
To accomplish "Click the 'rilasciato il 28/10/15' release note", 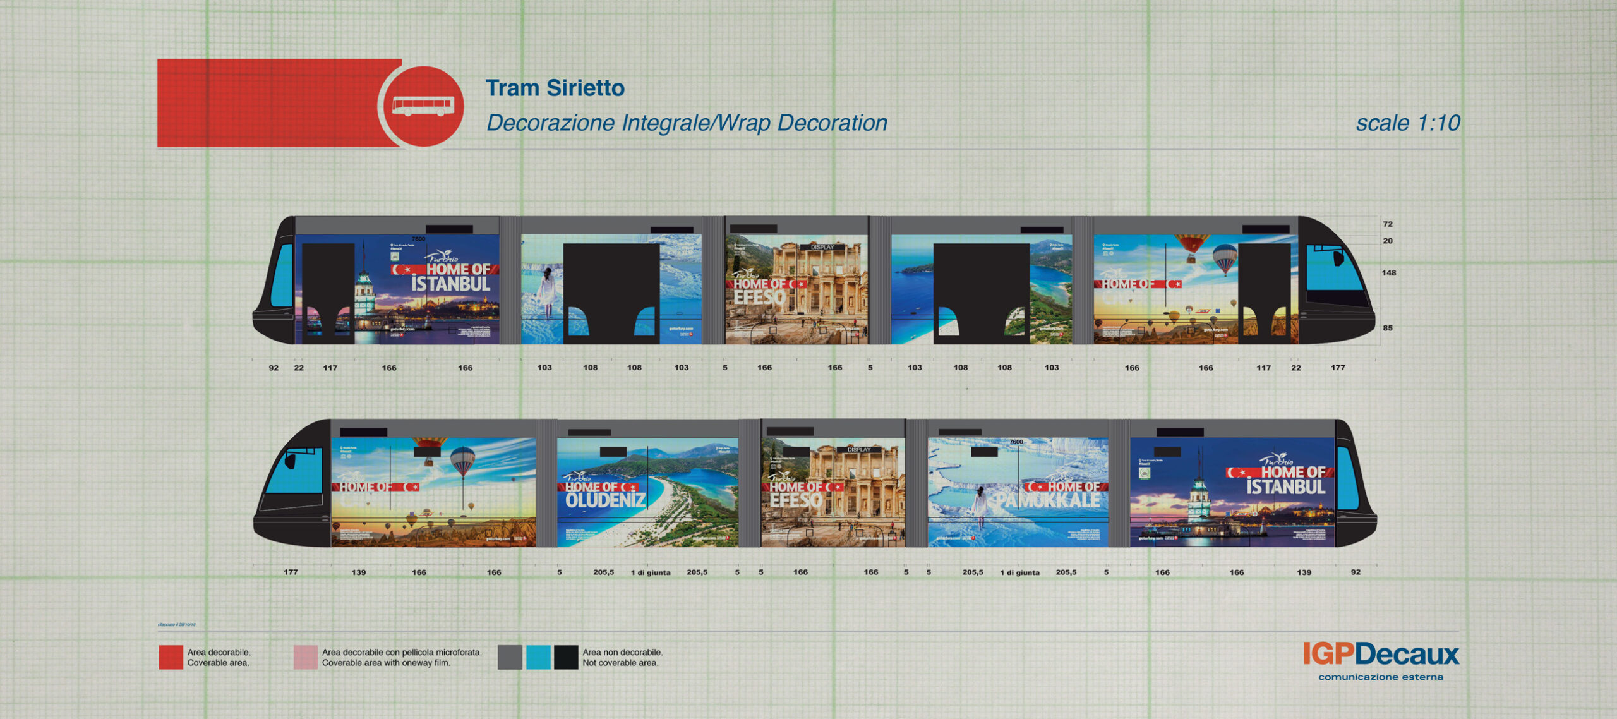I will click(177, 625).
